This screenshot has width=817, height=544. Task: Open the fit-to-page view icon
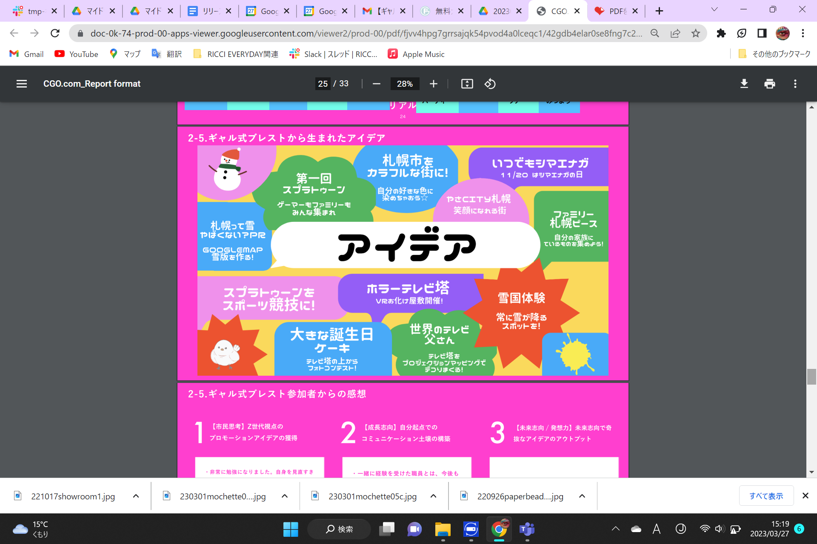tap(467, 84)
